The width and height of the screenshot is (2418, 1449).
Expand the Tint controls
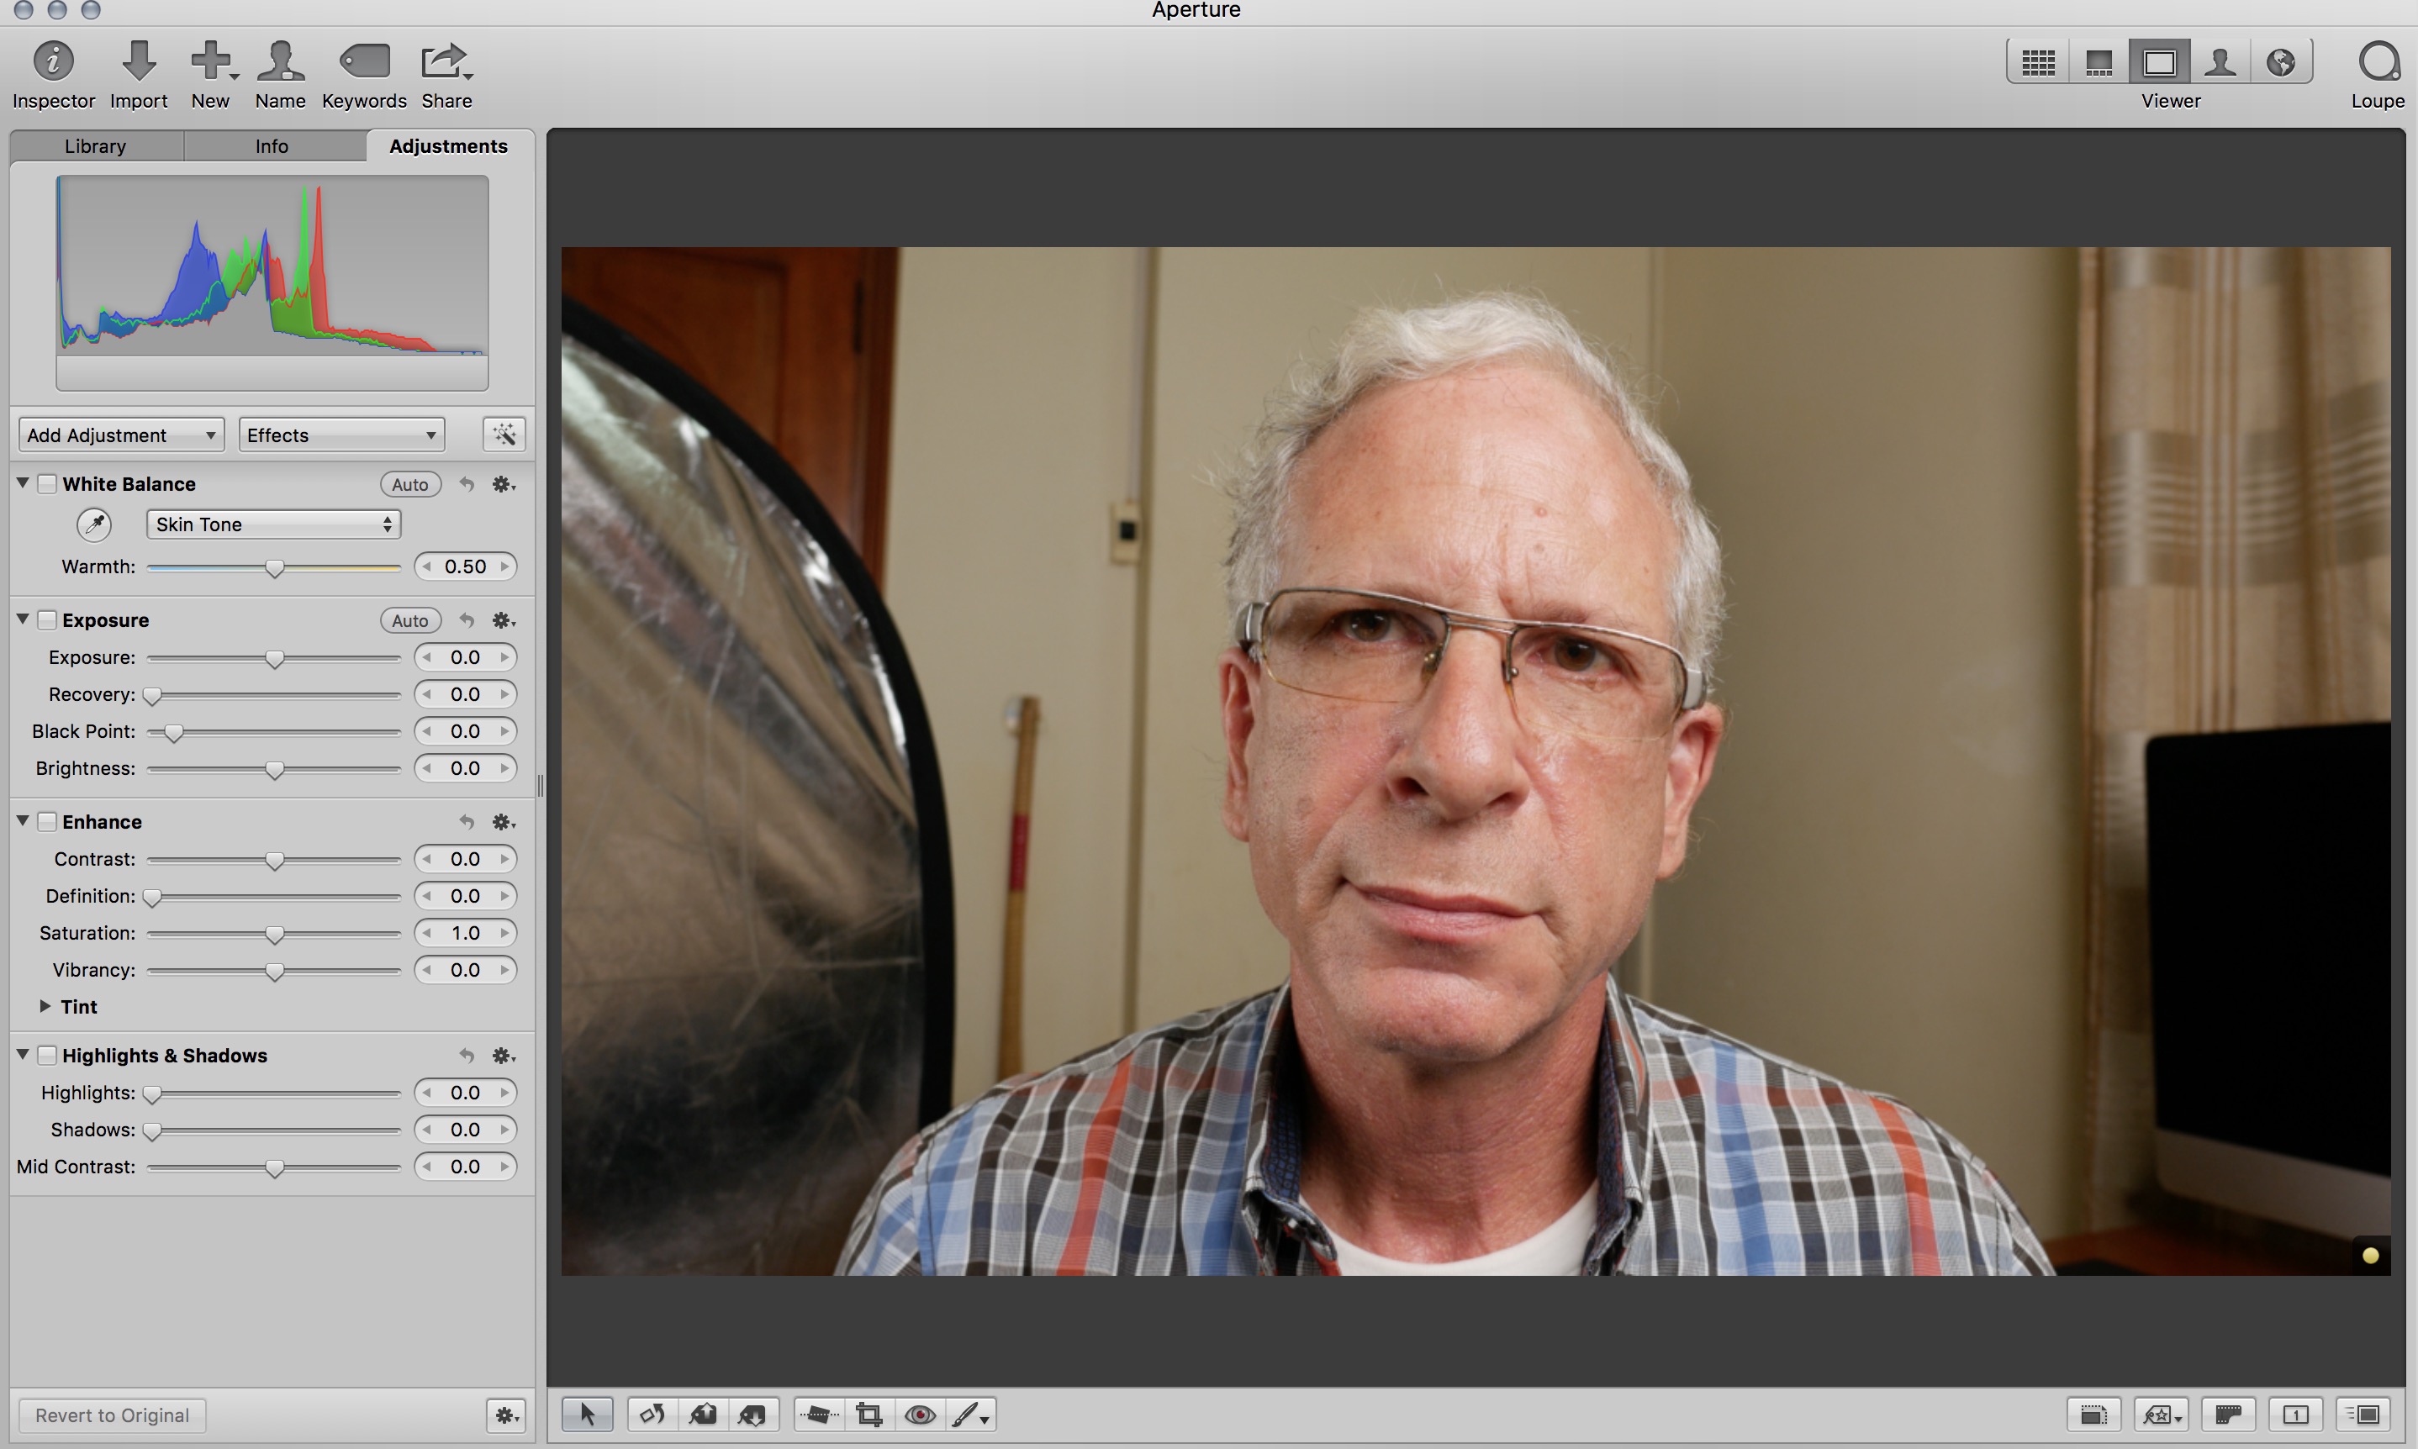(x=45, y=1006)
